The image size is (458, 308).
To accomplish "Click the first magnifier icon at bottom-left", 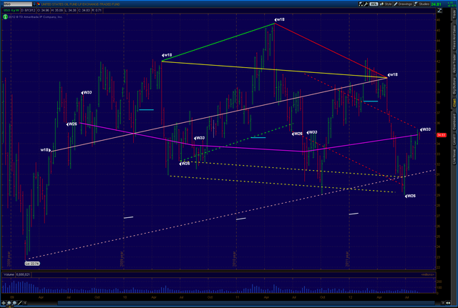I will coord(9,303).
